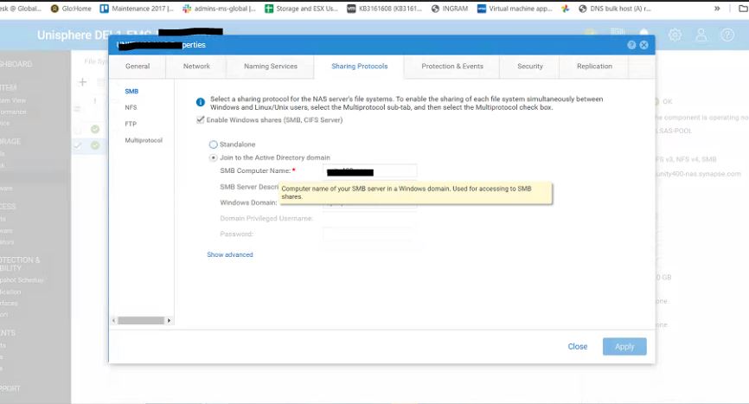Open GloHome bookmark
The image size is (749, 404).
pos(71,9)
